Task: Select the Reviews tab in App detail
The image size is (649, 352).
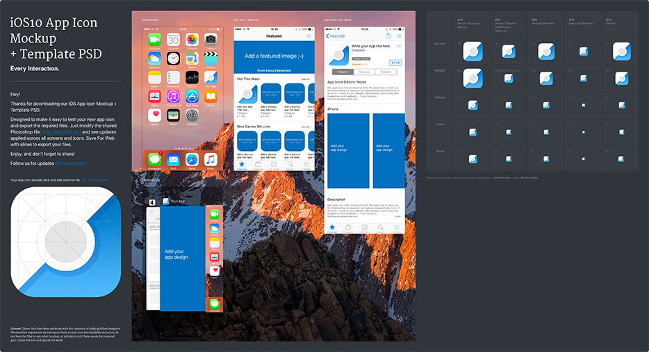Action: [x=364, y=72]
